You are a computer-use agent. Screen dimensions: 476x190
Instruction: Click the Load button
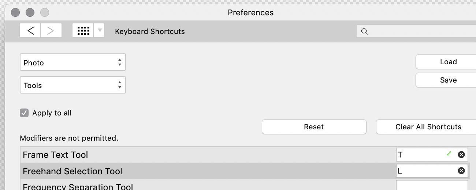point(446,62)
